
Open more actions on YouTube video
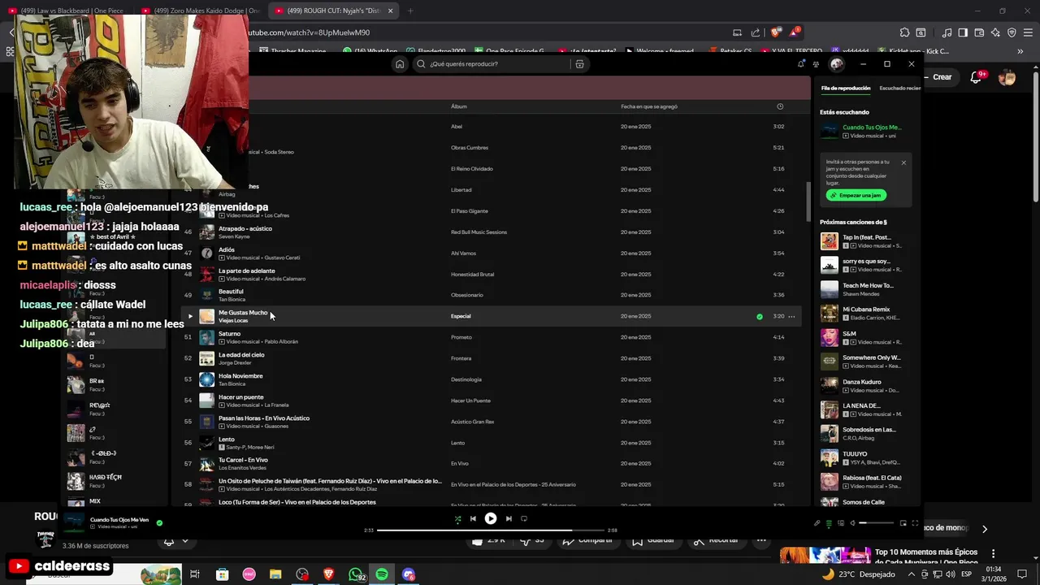pos(761,539)
